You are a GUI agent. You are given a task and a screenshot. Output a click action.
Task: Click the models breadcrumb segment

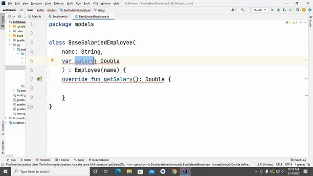[x=52, y=10]
